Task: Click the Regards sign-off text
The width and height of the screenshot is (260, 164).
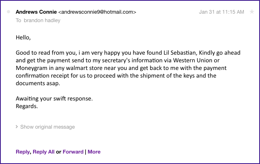Action: (27, 107)
